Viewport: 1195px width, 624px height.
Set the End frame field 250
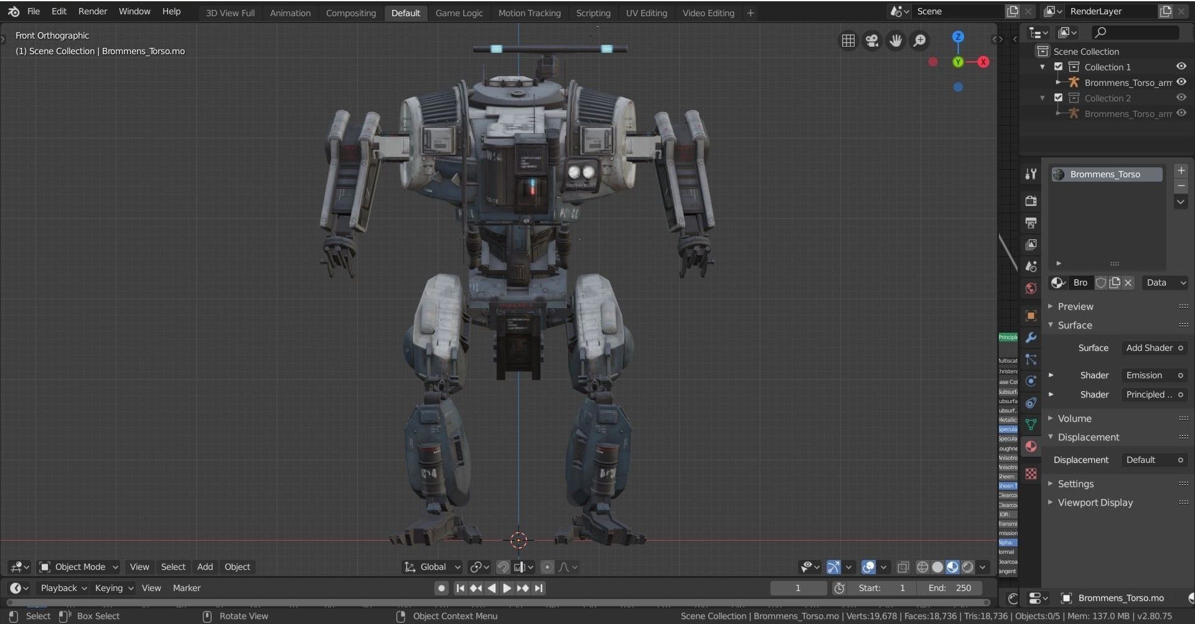point(950,588)
